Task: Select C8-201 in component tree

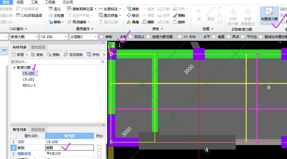Action: 28,79
